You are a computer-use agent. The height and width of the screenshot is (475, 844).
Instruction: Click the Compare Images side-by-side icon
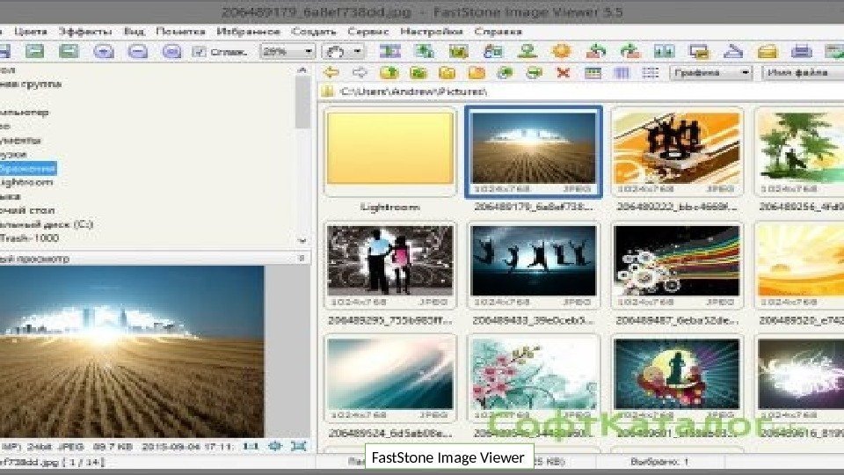click(x=665, y=52)
